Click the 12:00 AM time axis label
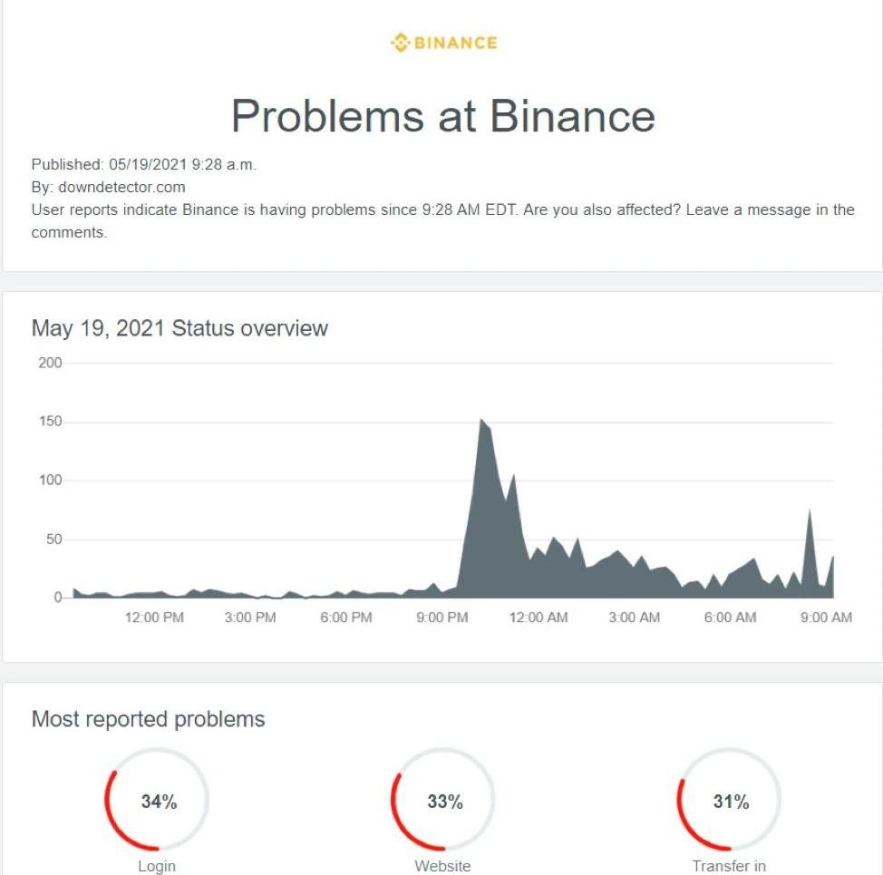The height and width of the screenshot is (875, 883). pos(539,617)
